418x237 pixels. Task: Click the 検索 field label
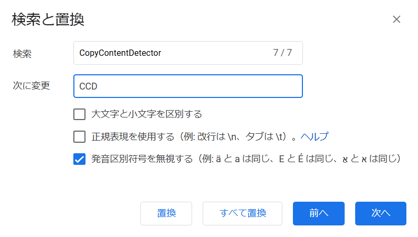click(22, 54)
